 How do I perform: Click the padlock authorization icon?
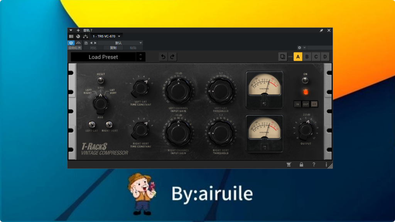click(301, 165)
